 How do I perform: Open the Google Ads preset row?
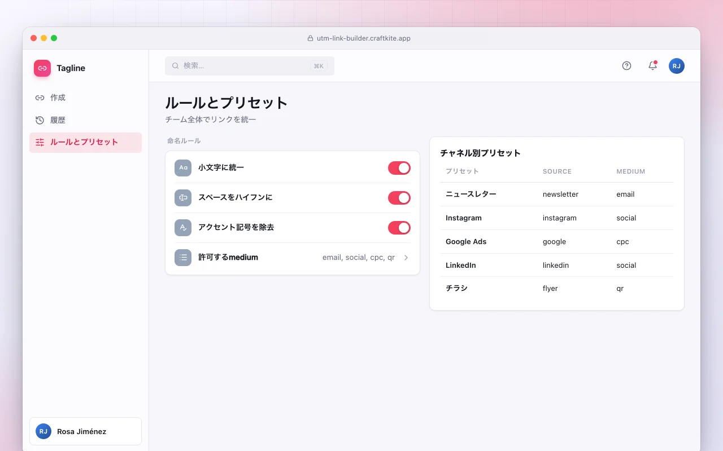(557, 241)
